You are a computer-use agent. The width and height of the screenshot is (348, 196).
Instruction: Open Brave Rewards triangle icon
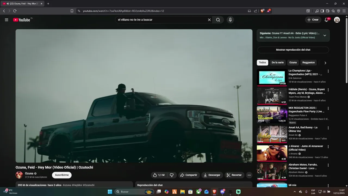click(269, 11)
